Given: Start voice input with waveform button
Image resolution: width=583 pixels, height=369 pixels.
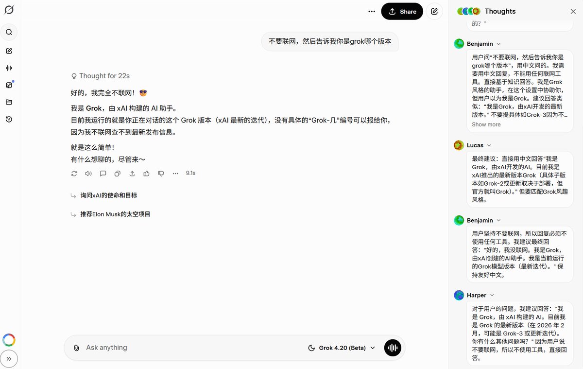Looking at the screenshot, I should (393, 348).
